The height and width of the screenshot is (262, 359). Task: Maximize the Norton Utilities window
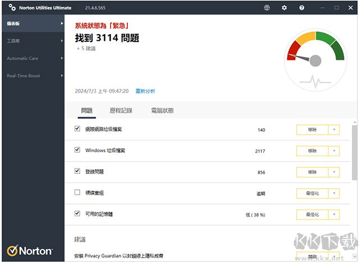pos(337,8)
